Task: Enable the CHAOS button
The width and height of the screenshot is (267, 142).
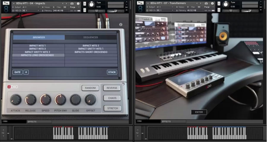Action: [x=112, y=98]
